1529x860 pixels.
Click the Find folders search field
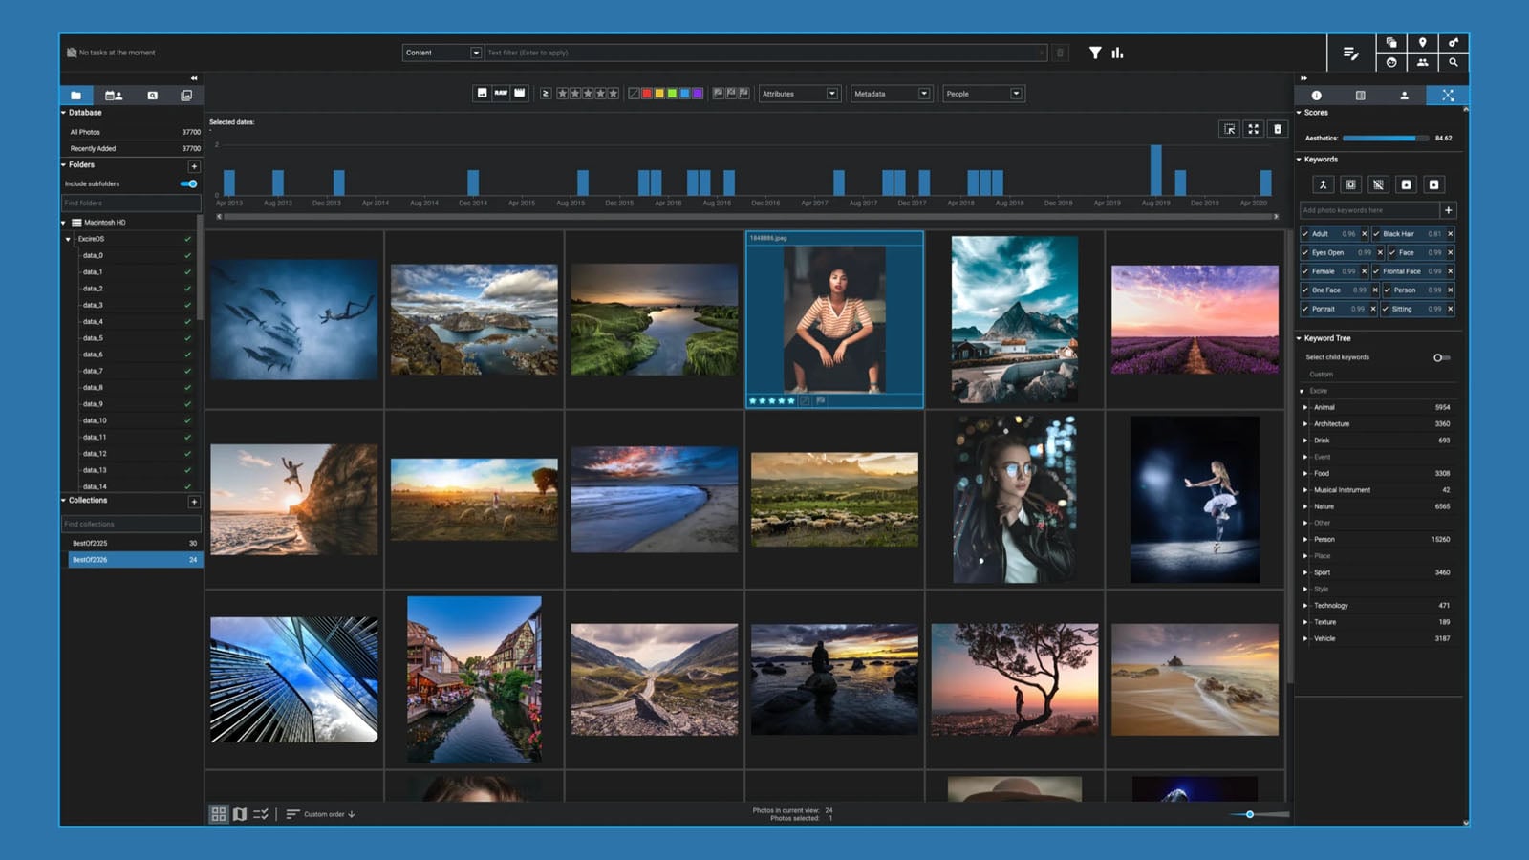tap(131, 203)
